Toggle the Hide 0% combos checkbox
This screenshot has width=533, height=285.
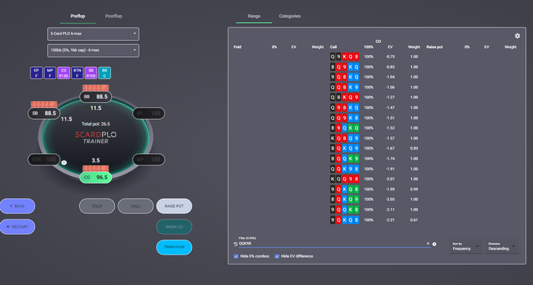click(x=236, y=256)
